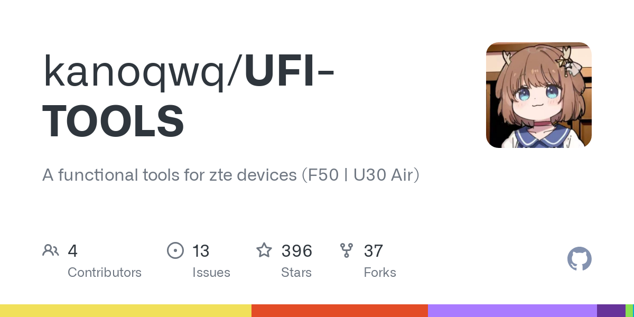Click the contributors count 4
The width and height of the screenshot is (634, 317).
(x=73, y=251)
